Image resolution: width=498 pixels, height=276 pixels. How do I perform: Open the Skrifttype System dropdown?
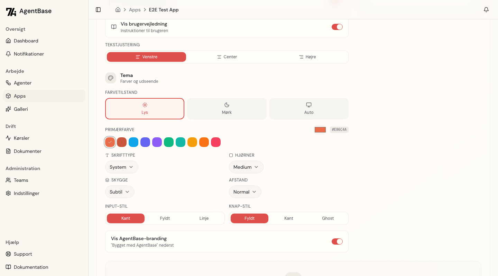[x=121, y=167]
